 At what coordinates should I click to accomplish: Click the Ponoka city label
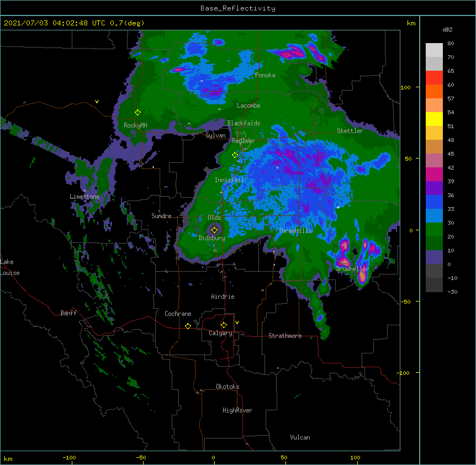click(x=265, y=75)
